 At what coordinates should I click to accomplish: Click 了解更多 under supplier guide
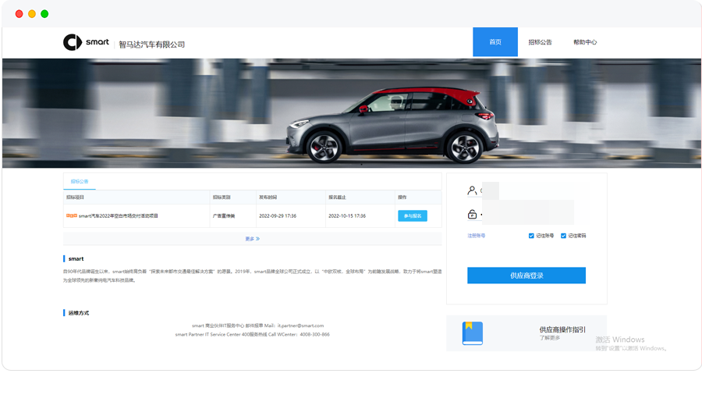click(550, 338)
